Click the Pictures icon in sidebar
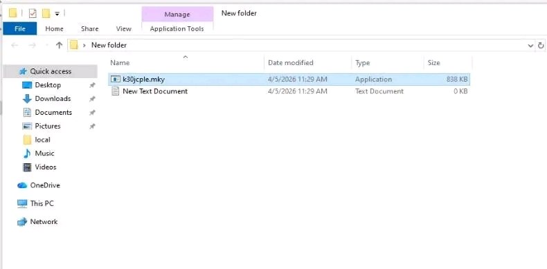The width and height of the screenshot is (547, 269). coord(27,126)
